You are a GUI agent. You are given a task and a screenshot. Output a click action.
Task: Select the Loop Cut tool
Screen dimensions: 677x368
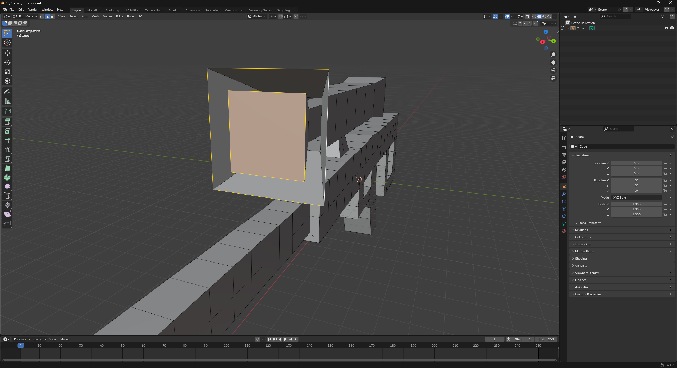(x=7, y=150)
